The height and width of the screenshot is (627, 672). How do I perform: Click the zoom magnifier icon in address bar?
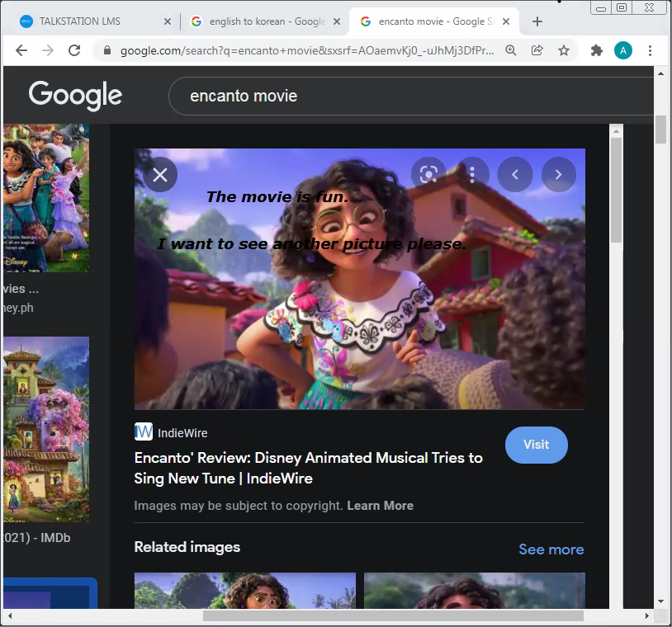tap(511, 50)
